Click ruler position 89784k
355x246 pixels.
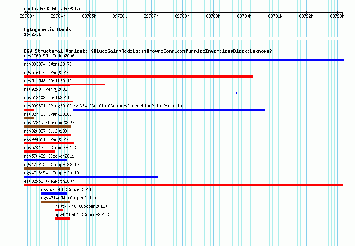58,16
